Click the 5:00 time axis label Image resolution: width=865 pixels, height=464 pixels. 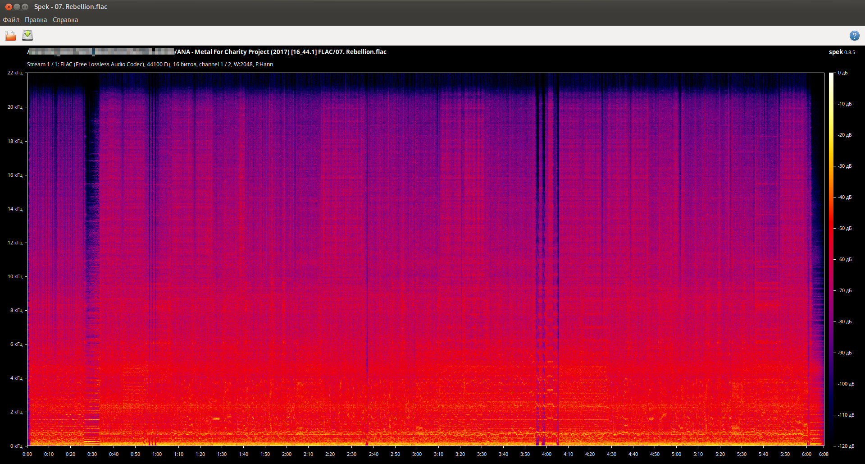(x=677, y=454)
